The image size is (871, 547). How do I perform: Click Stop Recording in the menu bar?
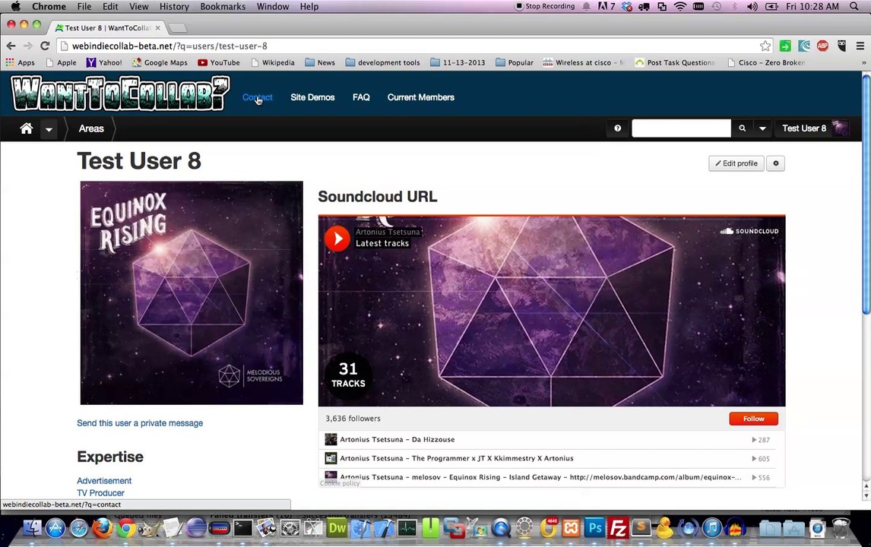pos(545,6)
